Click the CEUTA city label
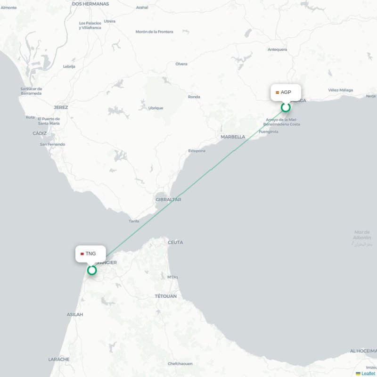Screen dimensions: 377x377 (x=175, y=242)
